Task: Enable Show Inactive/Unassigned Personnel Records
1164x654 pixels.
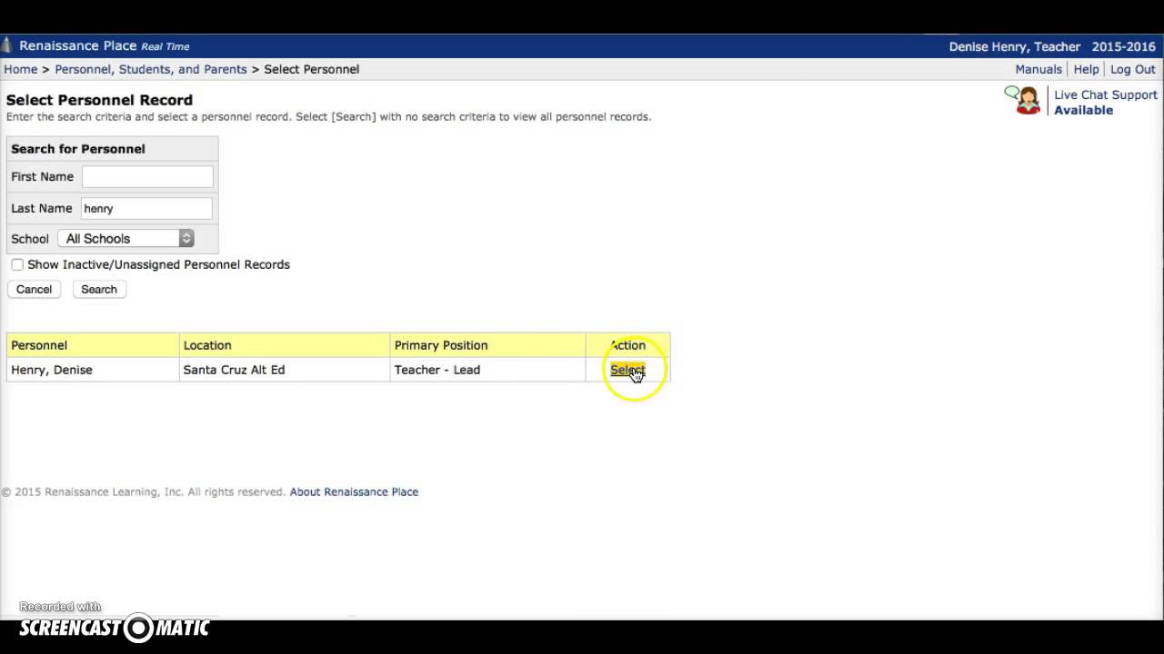Action: point(17,264)
